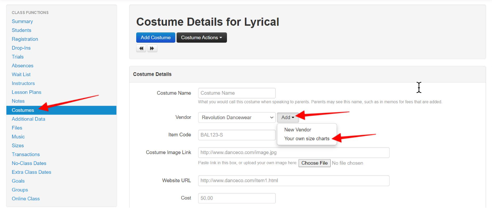Open the Wait List link
Image resolution: width=492 pixels, height=208 pixels.
[21, 74]
